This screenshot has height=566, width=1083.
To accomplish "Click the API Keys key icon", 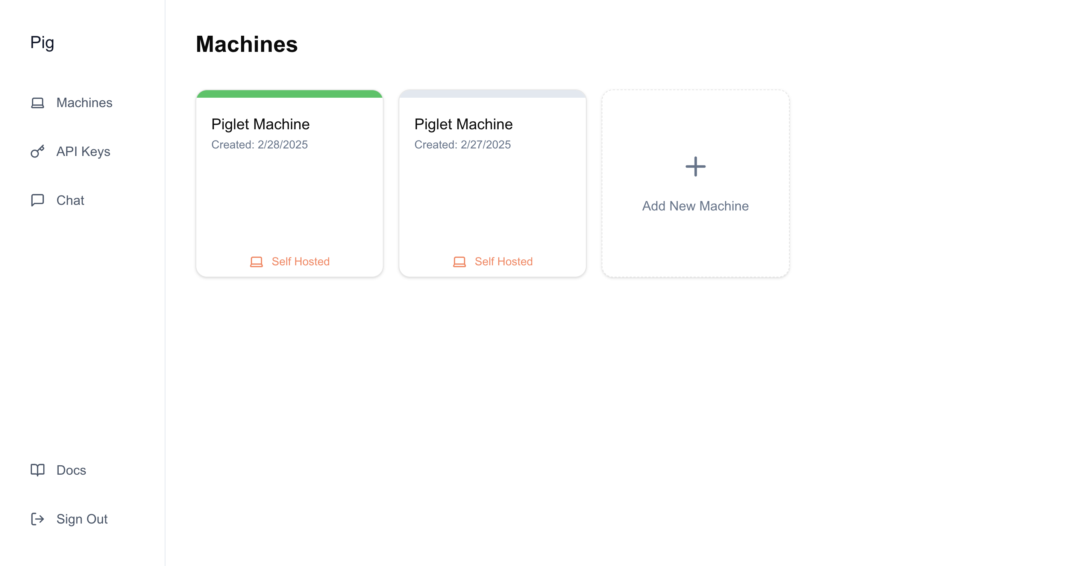I will 38,151.
